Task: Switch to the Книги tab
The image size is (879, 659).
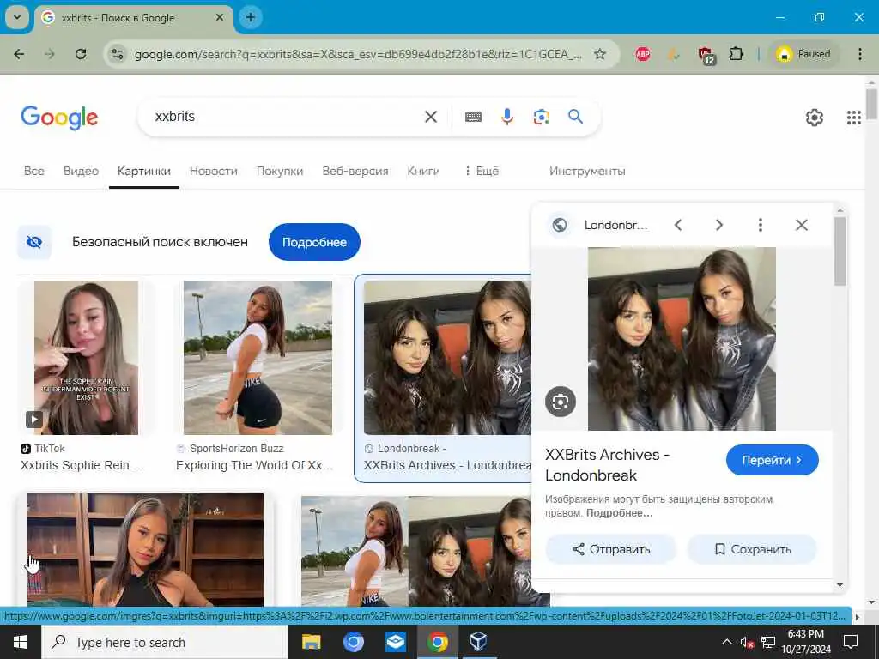Action: pyautogui.click(x=423, y=171)
